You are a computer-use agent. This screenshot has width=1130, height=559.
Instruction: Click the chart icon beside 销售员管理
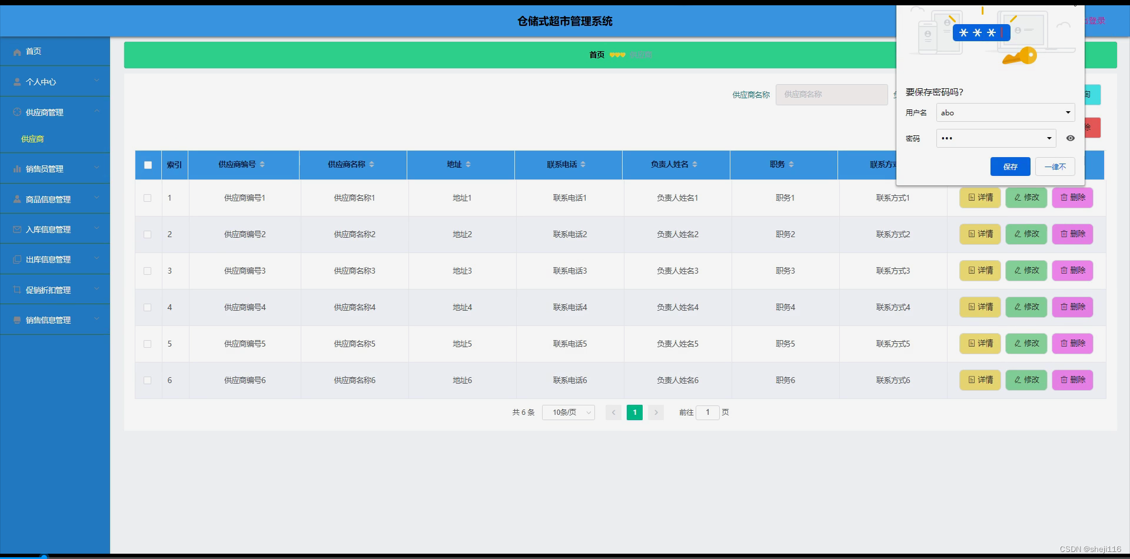pyautogui.click(x=17, y=169)
